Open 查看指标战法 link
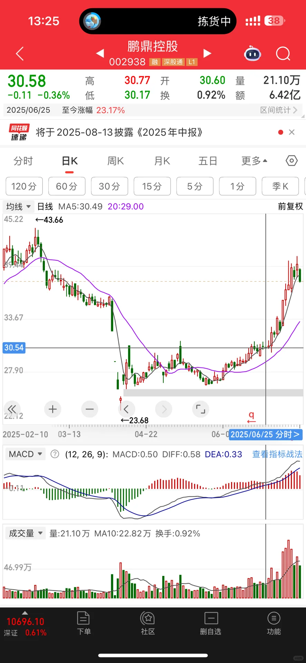The image size is (306, 663). (277, 454)
